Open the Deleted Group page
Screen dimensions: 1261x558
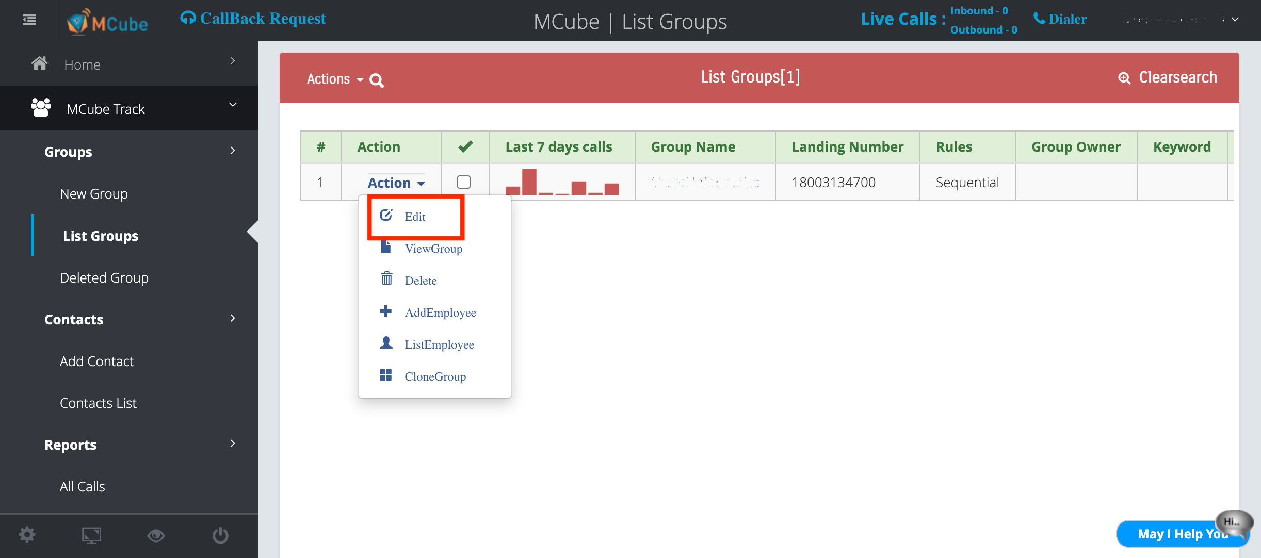[x=104, y=277]
